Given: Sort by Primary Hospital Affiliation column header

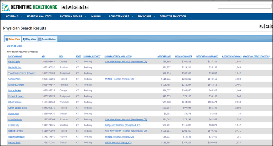Looking at the screenshot, I should [x=118, y=56].
